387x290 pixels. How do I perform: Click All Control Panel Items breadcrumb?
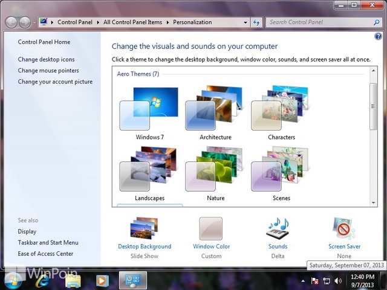click(x=133, y=22)
